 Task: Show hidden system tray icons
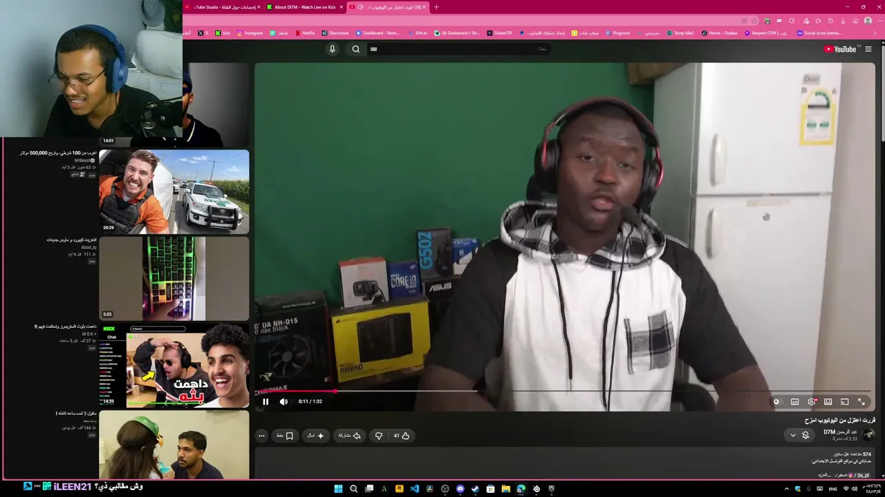[786, 489]
